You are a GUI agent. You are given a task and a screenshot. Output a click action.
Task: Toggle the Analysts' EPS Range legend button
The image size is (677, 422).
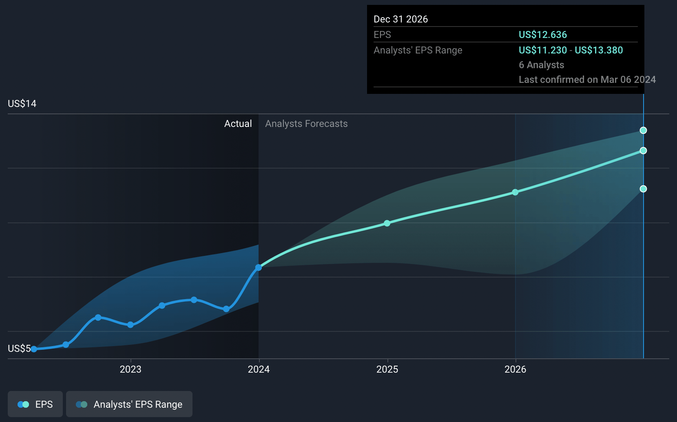click(129, 404)
